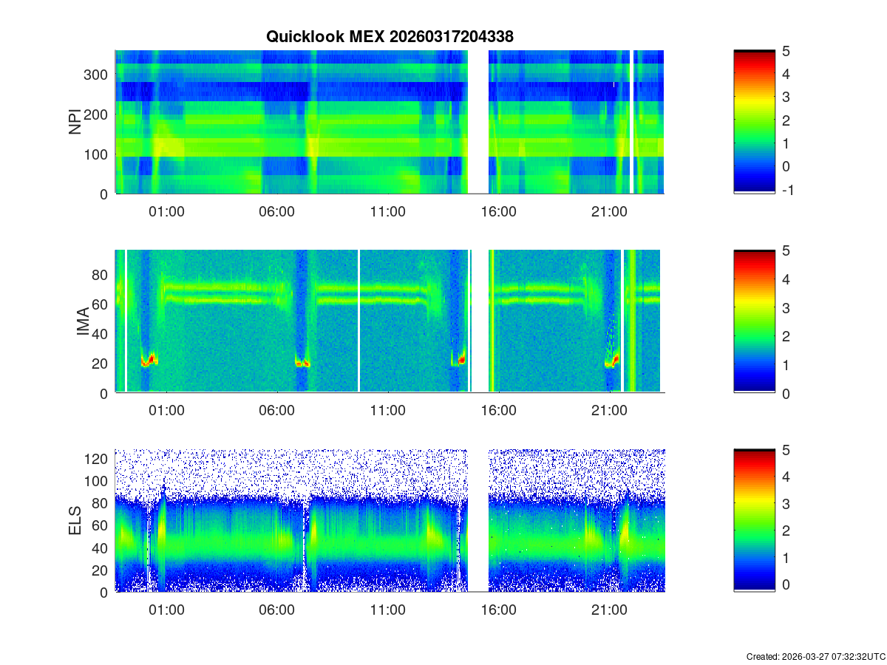887x665 pixels.
Task: Click the 300 y-axis tick on NPI panel
Action: pyautogui.click(x=98, y=74)
